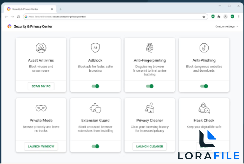Click the Anti-Phishing card title
The image size is (244, 164).
[204, 60]
